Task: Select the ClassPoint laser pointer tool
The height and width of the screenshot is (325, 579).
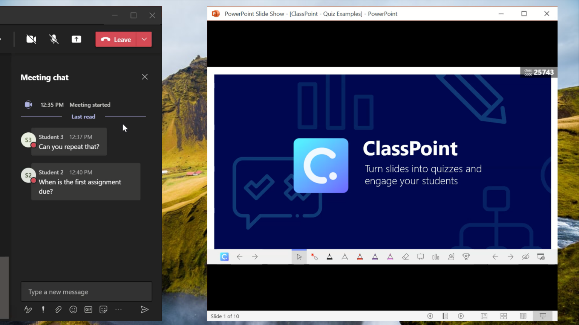Action: pyautogui.click(x=315, y=257)
